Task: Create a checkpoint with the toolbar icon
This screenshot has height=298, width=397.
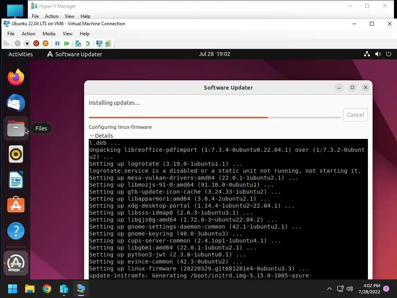Action: [78, 43]
